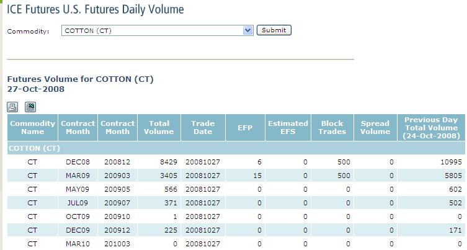Click total volume 8429 cell
This screenshot has height=250, width=467.
(x=159, y=162)
